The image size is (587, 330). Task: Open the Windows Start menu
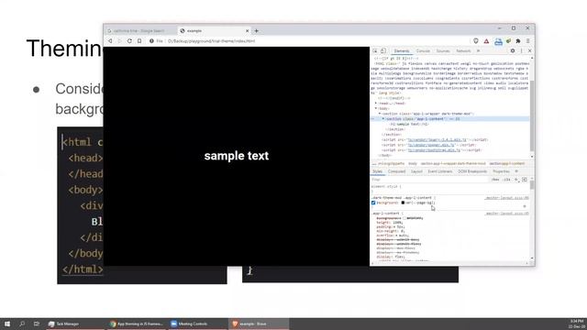click(x=7, y=324)
